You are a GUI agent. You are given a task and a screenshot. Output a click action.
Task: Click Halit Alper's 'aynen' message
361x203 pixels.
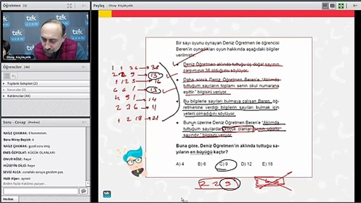pos(17,178)
